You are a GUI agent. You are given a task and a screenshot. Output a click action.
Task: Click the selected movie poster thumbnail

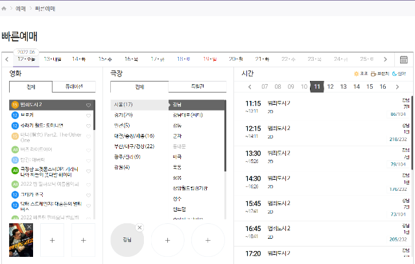[21, 240]
